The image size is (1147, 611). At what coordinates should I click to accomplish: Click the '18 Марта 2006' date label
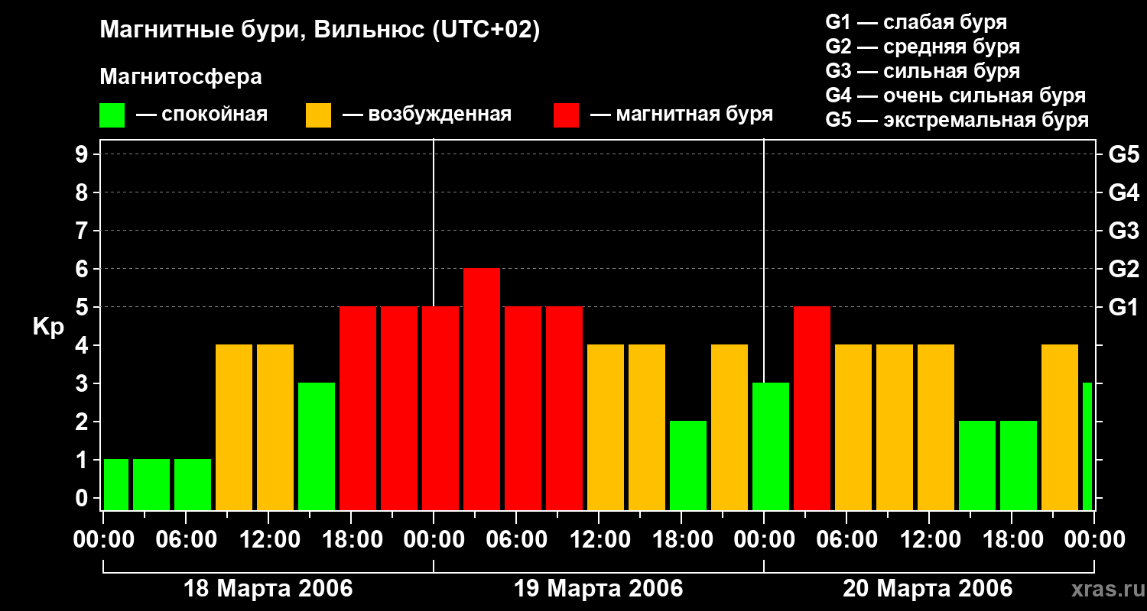point(268,589)
